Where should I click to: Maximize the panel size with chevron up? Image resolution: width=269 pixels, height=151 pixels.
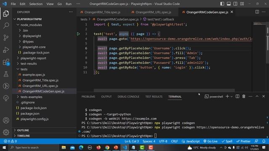(257, 96)
